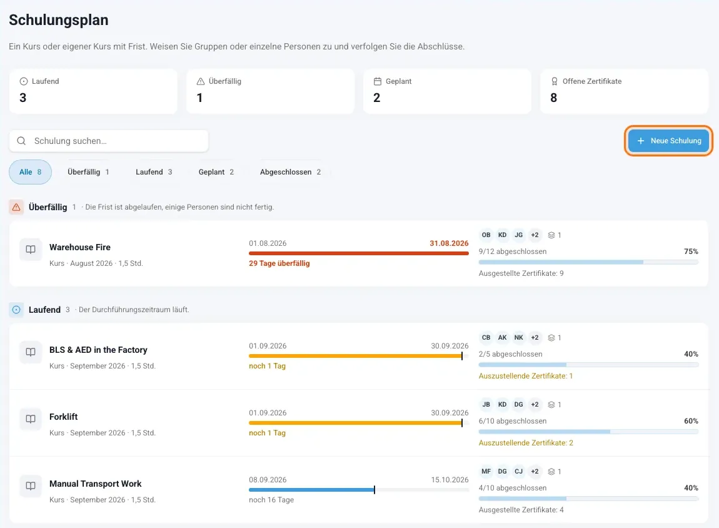This screenshot has width=719, height=528.
Task: Click the orange timeline bar for Forklift
Action: point(359,423)
